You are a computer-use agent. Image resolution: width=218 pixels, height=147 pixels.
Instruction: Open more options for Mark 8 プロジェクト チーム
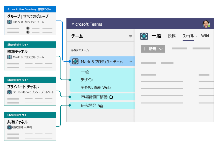point(130,61)
